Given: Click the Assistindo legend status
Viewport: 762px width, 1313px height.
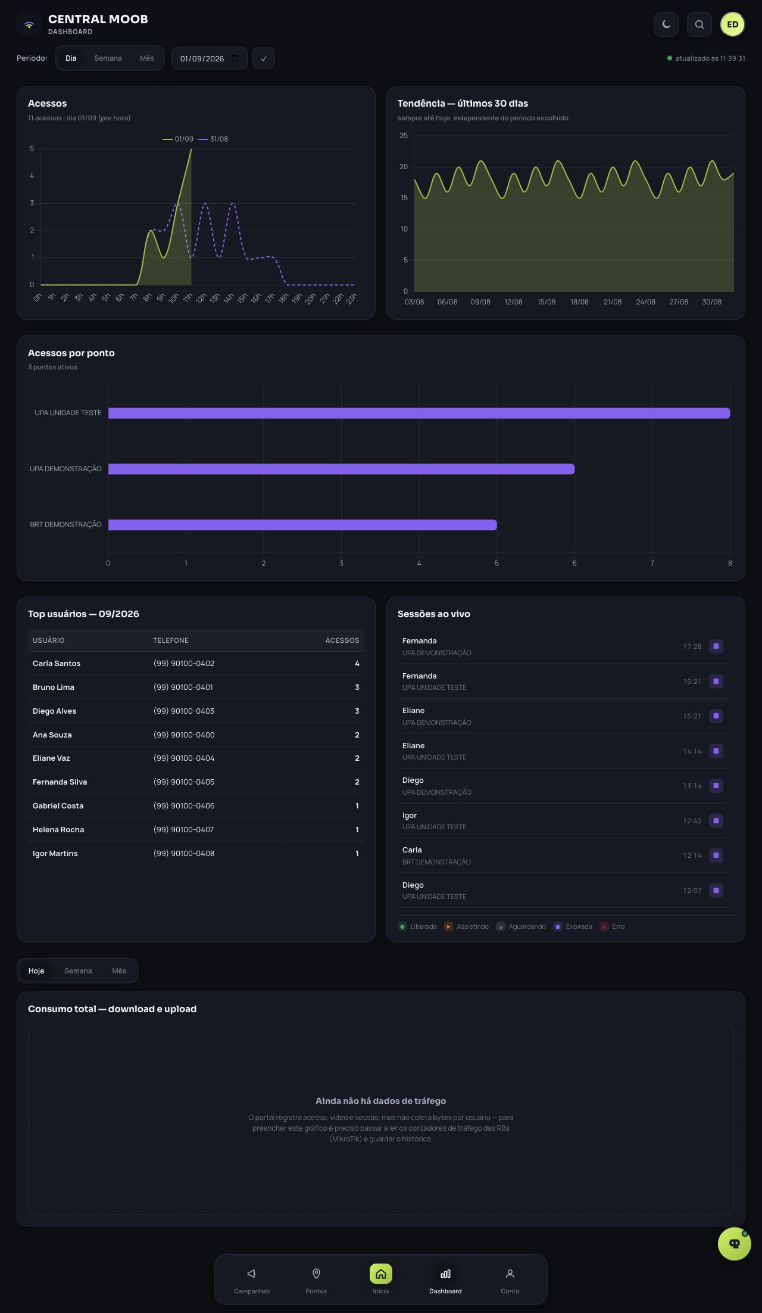Looking at the screenshot, I should [x=466, y=926].
